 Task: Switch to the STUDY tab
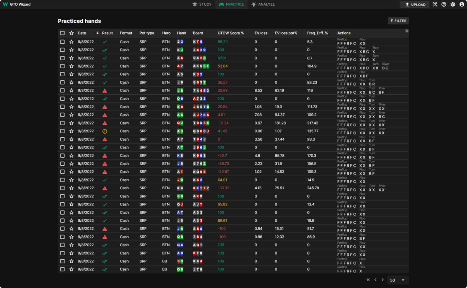tap(202, 4)
